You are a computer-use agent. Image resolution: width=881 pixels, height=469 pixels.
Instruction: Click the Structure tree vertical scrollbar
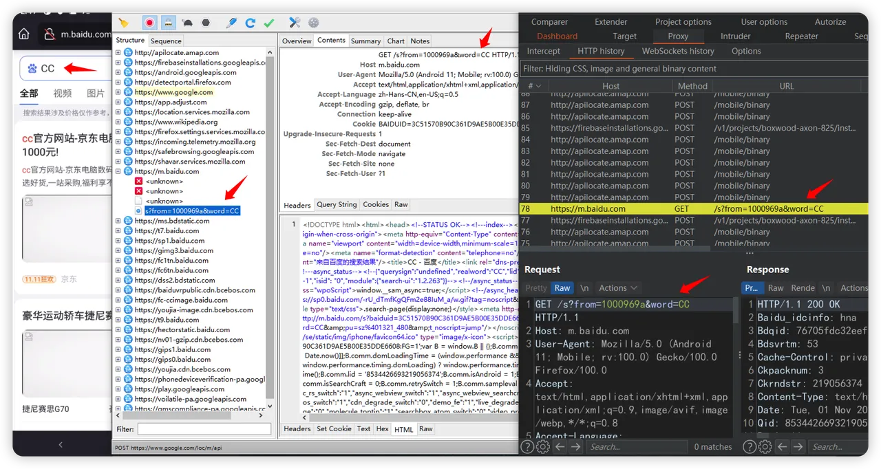coord(270,227)
